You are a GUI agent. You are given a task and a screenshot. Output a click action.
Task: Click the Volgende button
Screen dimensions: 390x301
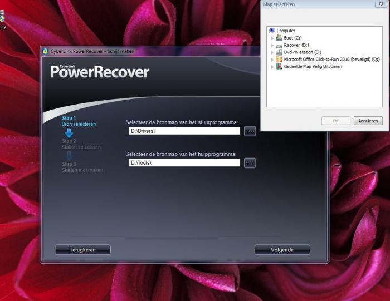point(282,250)
